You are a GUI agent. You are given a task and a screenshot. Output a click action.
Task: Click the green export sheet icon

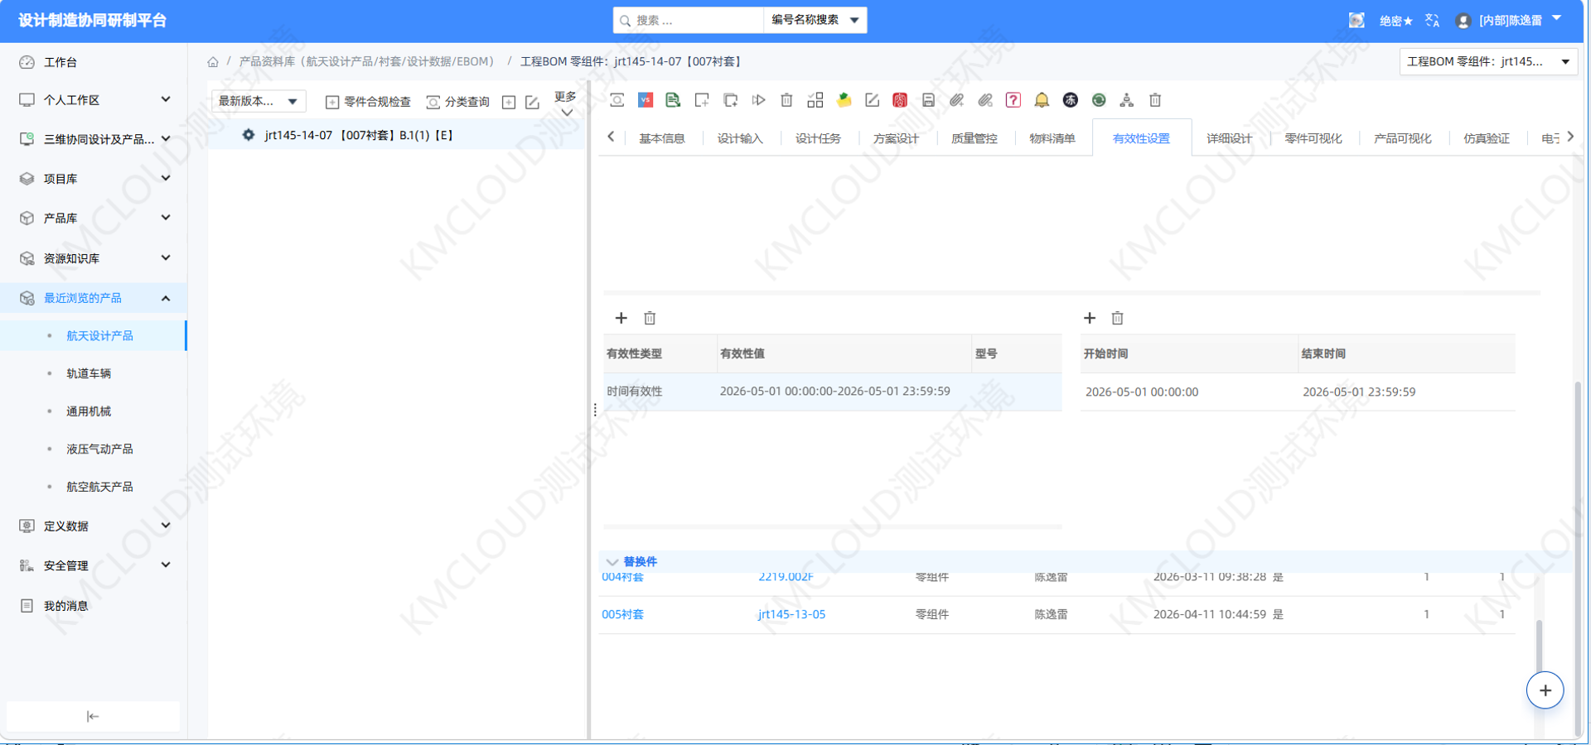pyautogui.click(x=673, y=100)
